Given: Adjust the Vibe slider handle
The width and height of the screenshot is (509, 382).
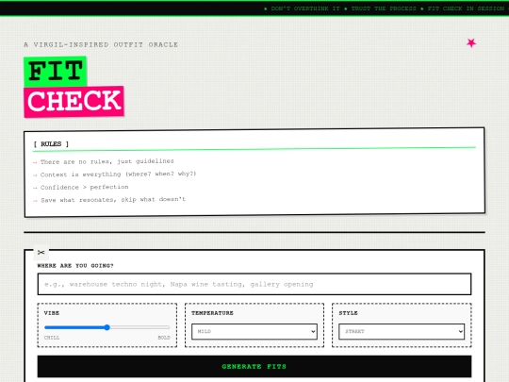Looking at the screenshot, I should tap(107, 327).
